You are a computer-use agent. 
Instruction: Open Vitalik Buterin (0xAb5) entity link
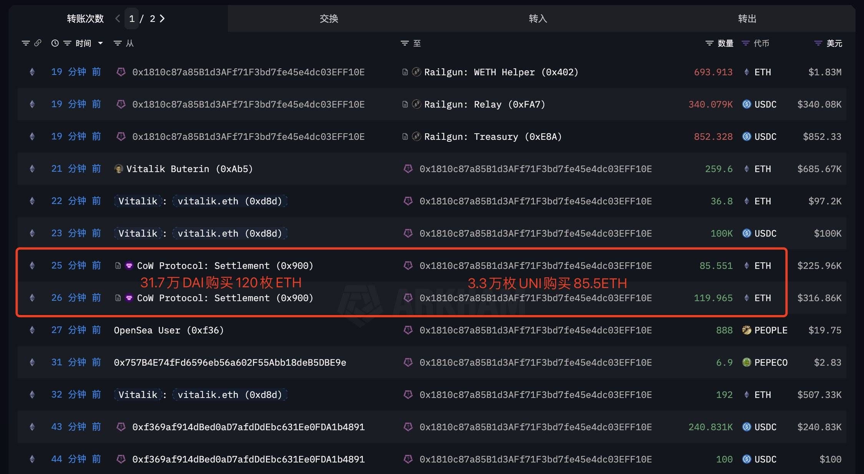click(x=189, y=169)
